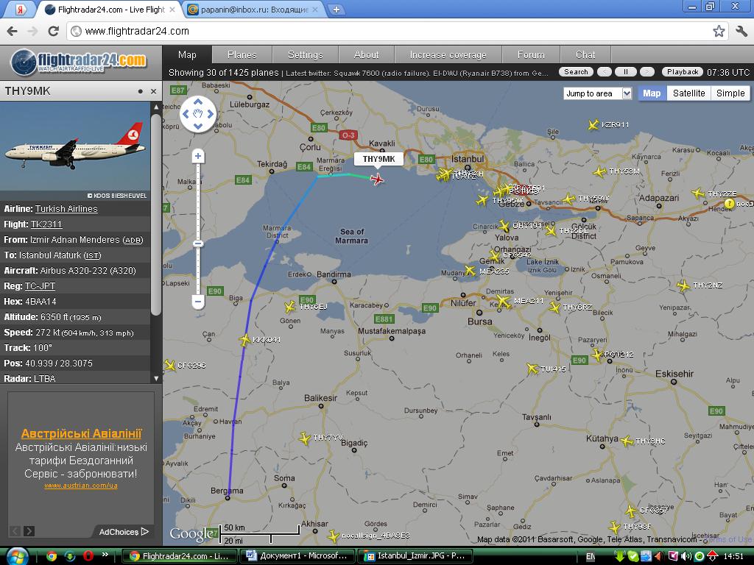Screen dimensions: 754x565
Task: Zoom in with the map plus button
Action: point(198,156)
